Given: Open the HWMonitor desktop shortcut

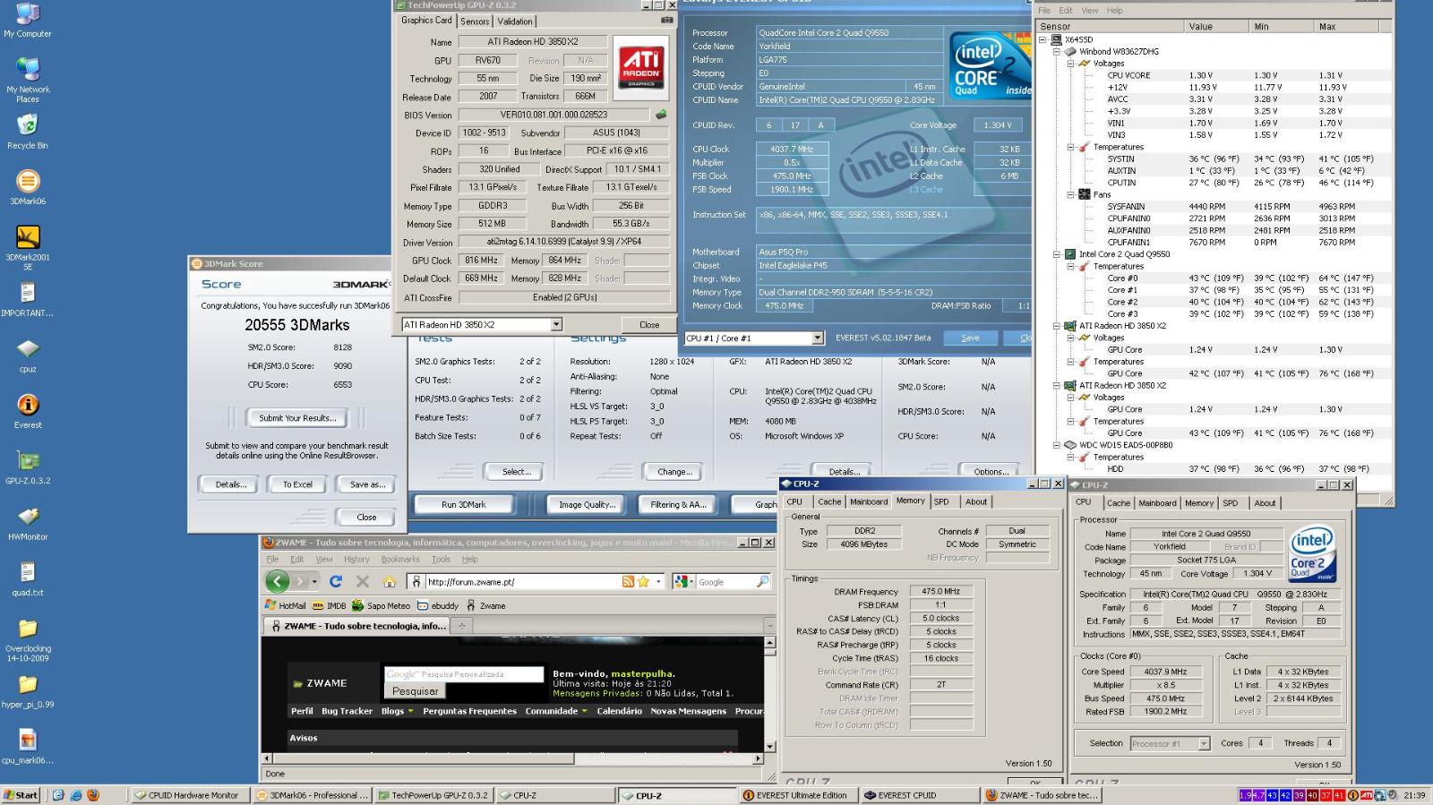Looking at the screenshot, I should [x=28, y=523].
